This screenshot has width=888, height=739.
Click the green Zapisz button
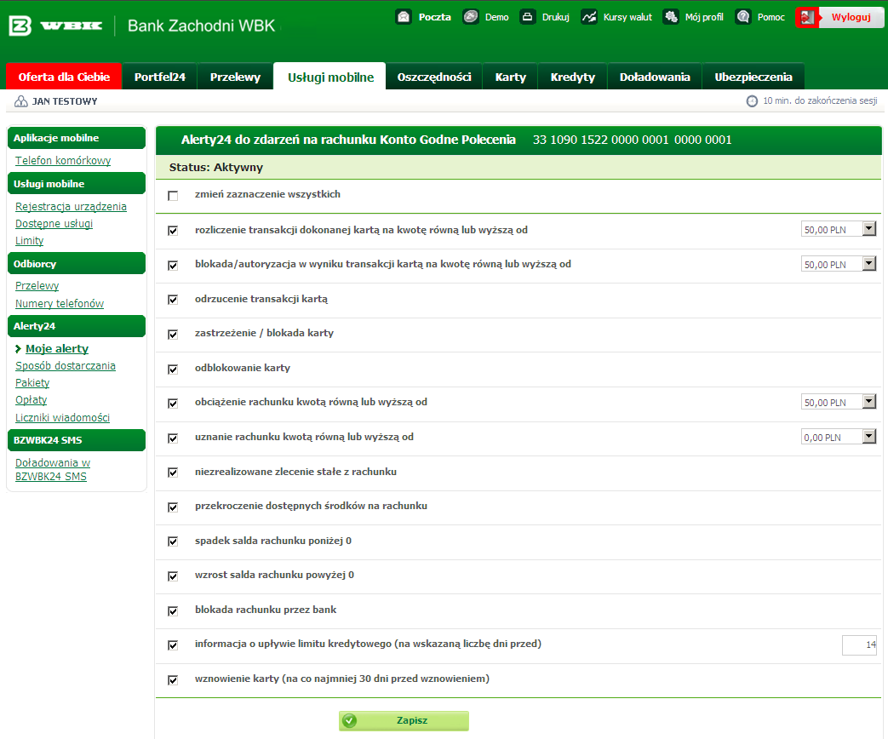click(404, 720)
